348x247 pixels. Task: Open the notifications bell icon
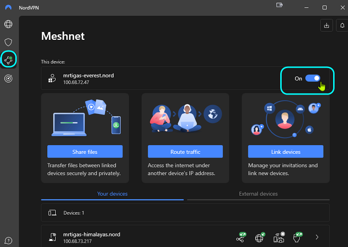[342, 25]
